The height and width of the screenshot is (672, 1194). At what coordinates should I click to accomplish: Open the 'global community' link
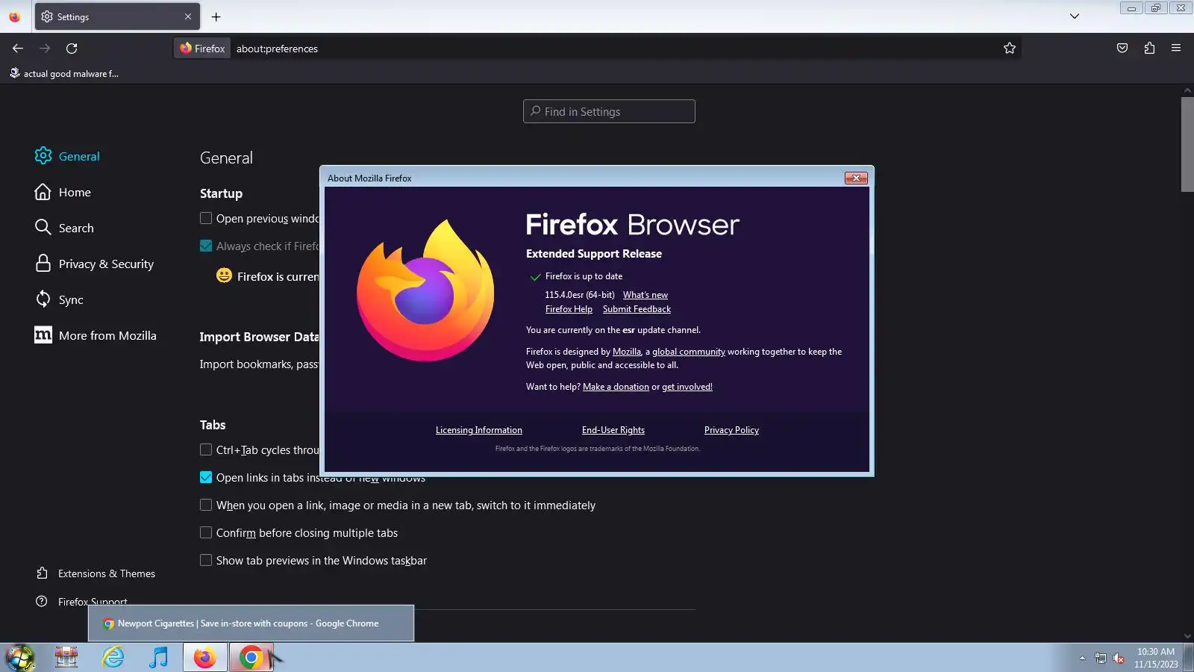[689, 352]
